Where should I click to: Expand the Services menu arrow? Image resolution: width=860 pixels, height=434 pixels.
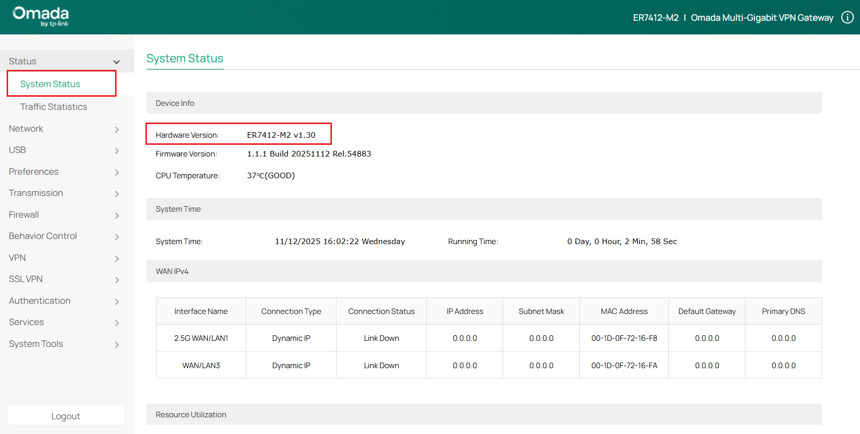coord(117,323)
